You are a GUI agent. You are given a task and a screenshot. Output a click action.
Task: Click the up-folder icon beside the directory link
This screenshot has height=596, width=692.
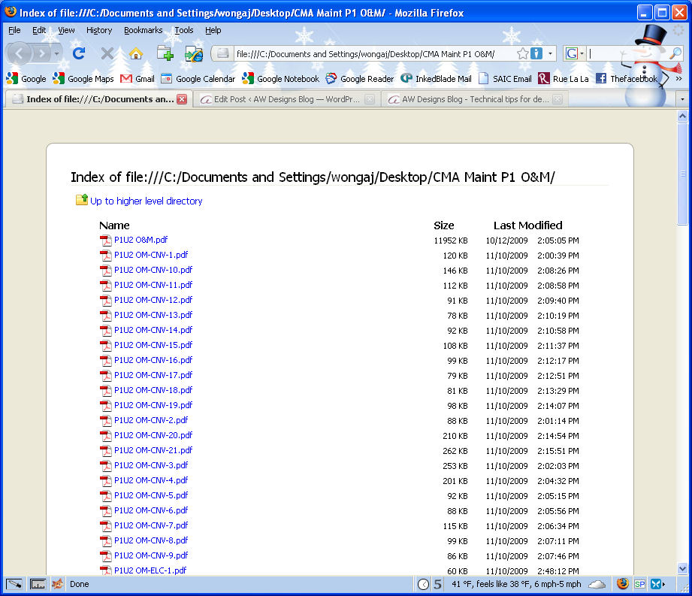pos(82,200)
